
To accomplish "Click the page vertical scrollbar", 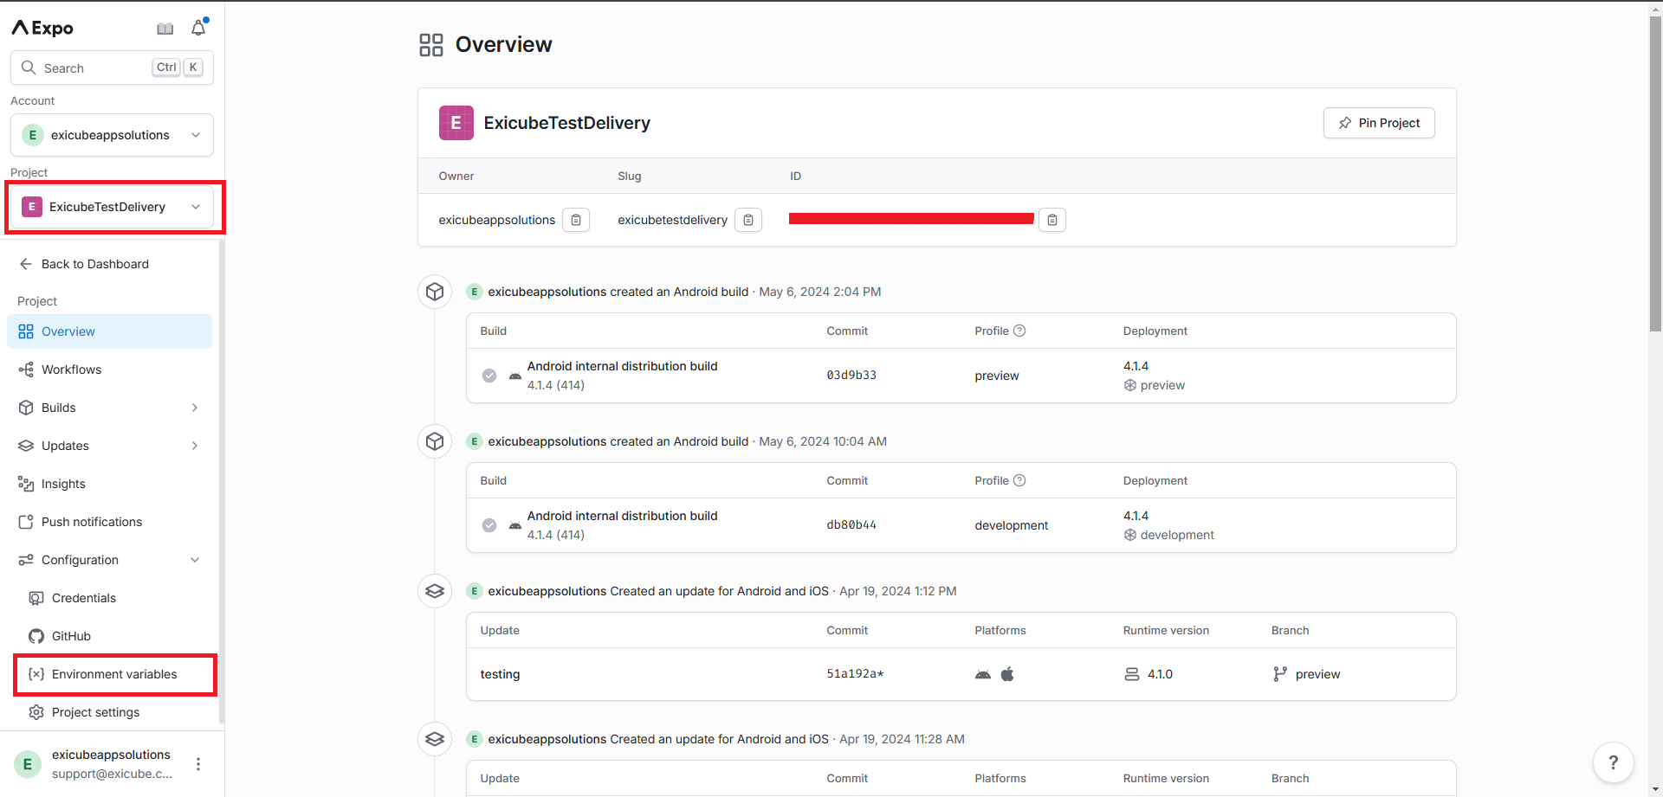I will 1655,173.
